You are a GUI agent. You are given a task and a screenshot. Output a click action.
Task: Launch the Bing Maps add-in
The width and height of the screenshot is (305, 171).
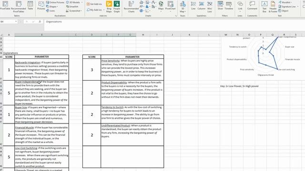coord(109,7)
